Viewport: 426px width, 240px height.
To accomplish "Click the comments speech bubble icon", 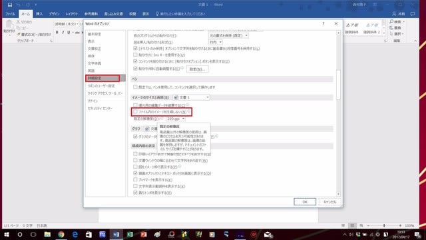I will click(x=413, y=13).
